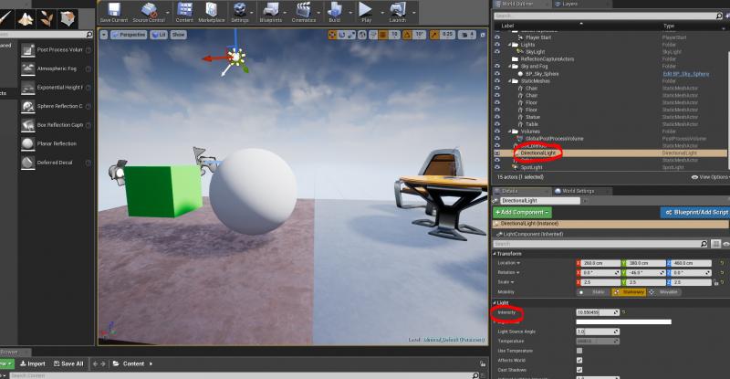Screen dimensions: 730x379
Task: Toggle the Cast Shadows checkbox
Action: pyautogui.click(x=579, y=370)
